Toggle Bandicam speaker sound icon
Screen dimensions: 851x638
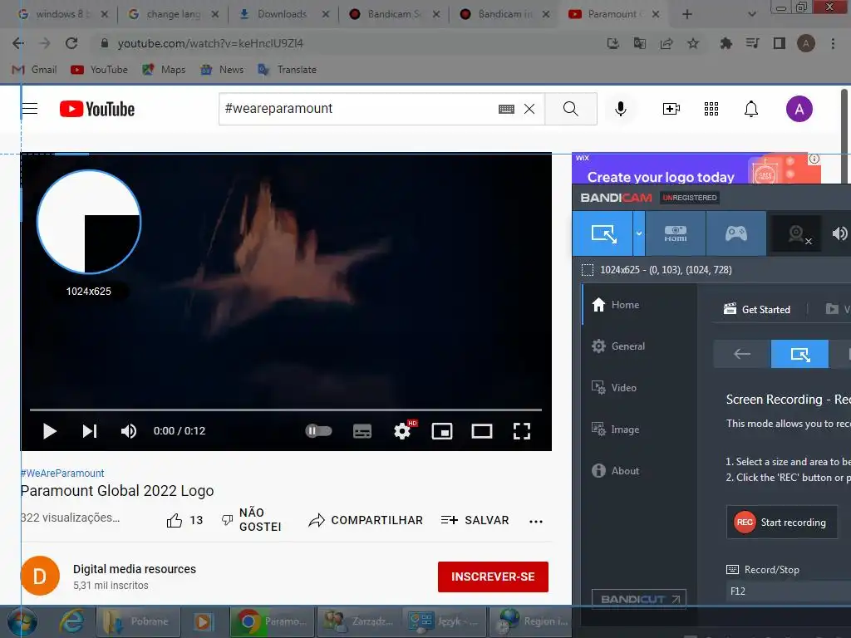[839, 233]
